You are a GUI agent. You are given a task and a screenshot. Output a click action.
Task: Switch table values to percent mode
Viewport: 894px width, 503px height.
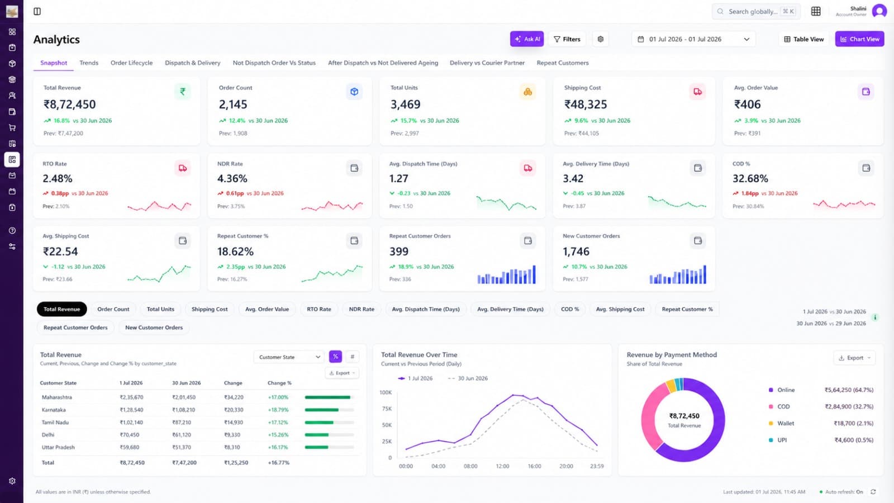point(335,357)
